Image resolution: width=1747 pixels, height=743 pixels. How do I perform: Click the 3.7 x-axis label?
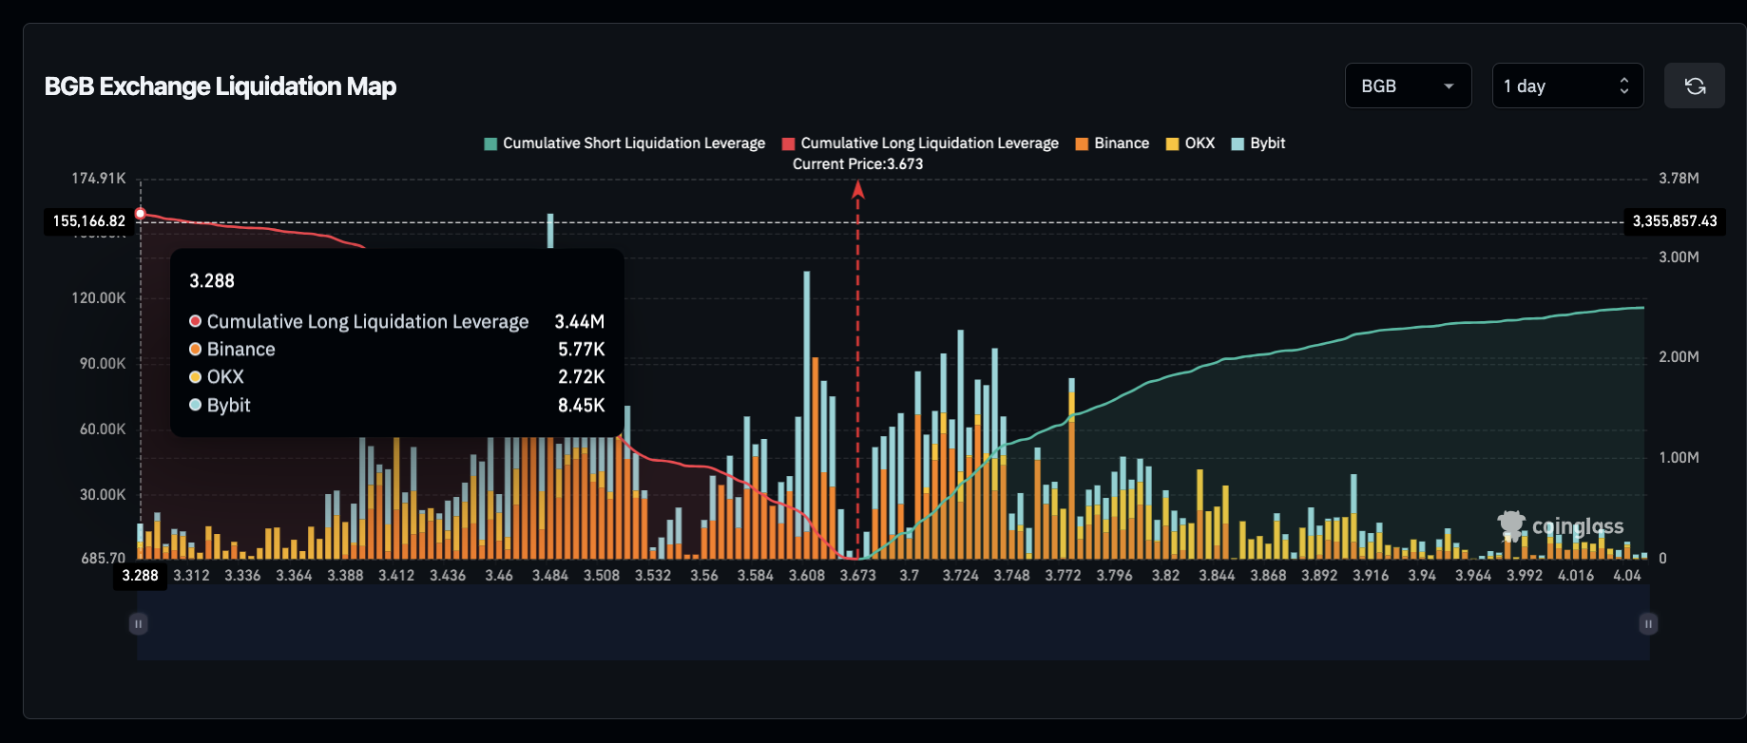(x=909, y=576)
